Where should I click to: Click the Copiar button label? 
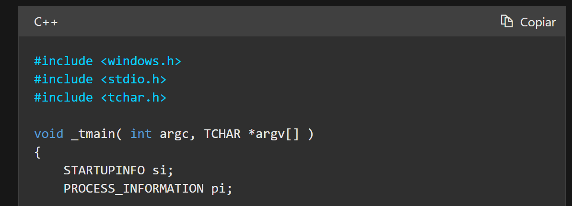(537, 22)
